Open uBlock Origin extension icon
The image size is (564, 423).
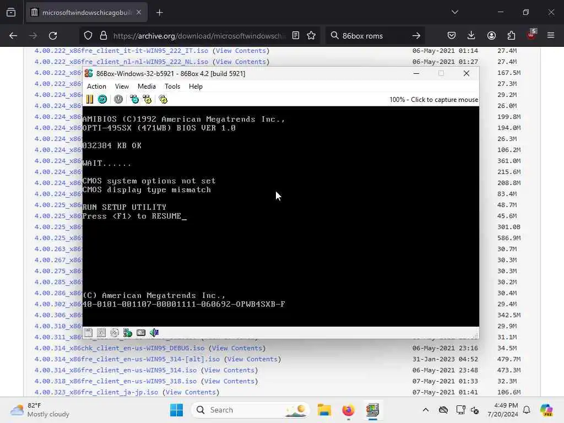click(x=532, y=35)
